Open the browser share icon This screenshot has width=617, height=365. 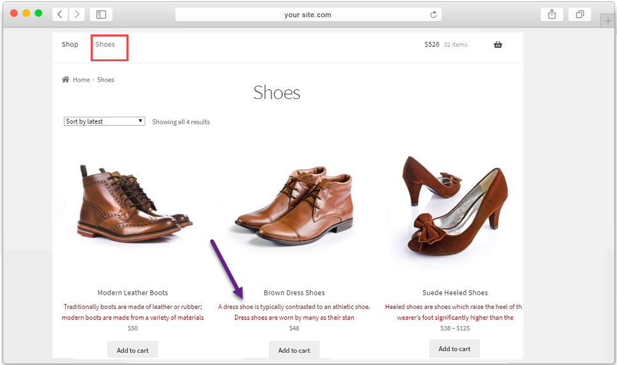point(552,15)
